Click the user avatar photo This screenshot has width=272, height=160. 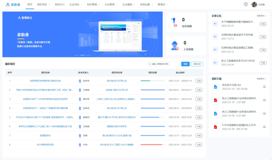(254, 4)
